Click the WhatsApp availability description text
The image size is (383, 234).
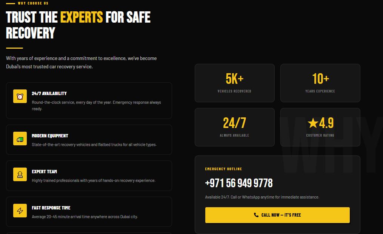click(262, 197)
